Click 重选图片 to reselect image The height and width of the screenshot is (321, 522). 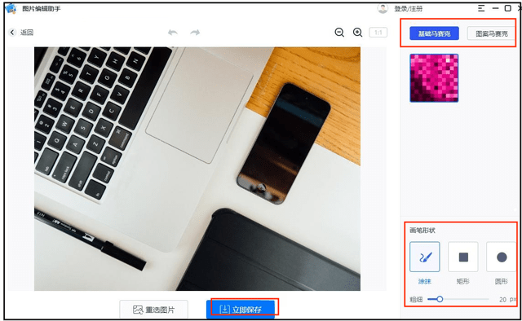(154, 310)
